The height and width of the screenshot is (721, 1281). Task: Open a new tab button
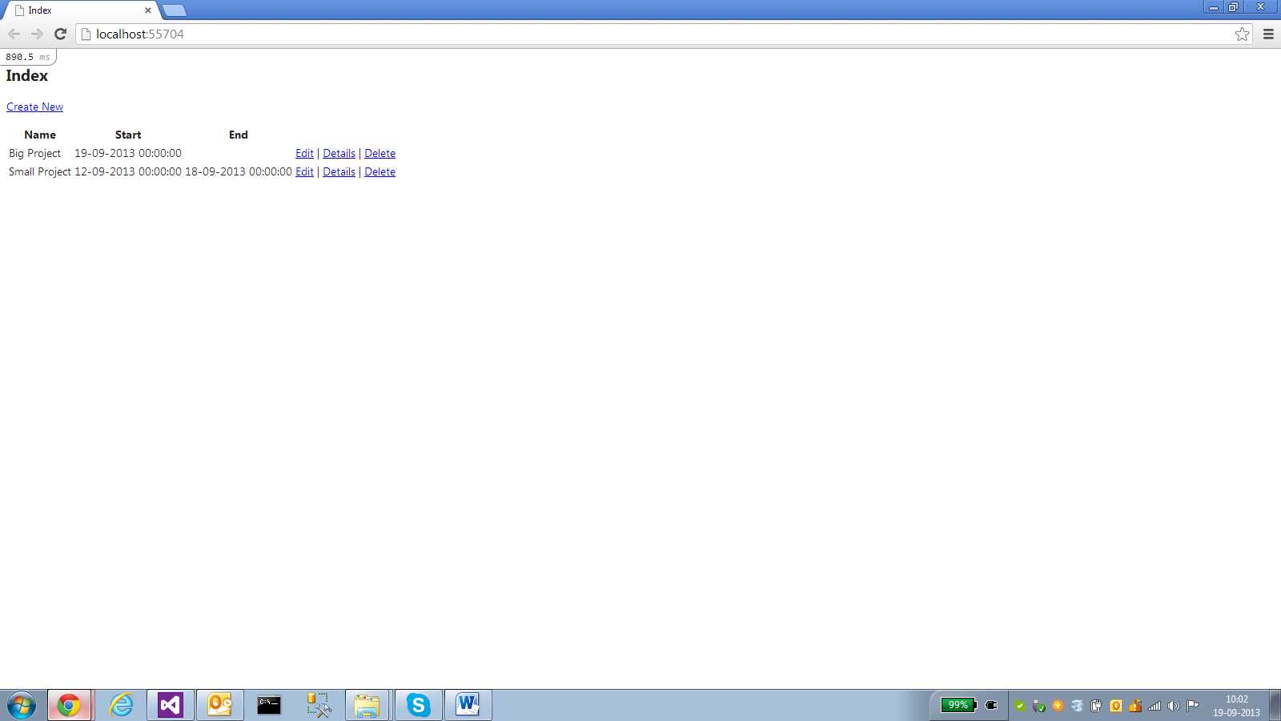[174, 10]
